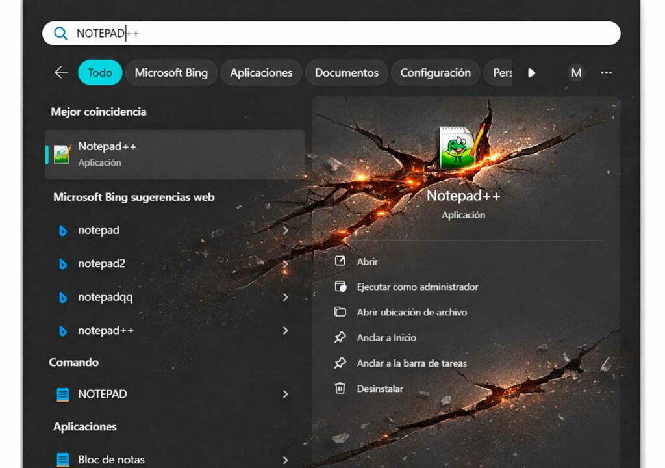Expand the notepad++ web suggestion chevron
The image size is (665, 468).
[286, 331]
